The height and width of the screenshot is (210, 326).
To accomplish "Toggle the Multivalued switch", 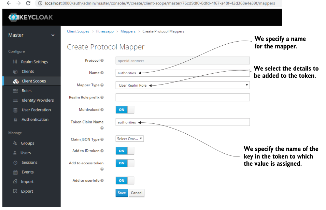I will [x=125, y=110].
